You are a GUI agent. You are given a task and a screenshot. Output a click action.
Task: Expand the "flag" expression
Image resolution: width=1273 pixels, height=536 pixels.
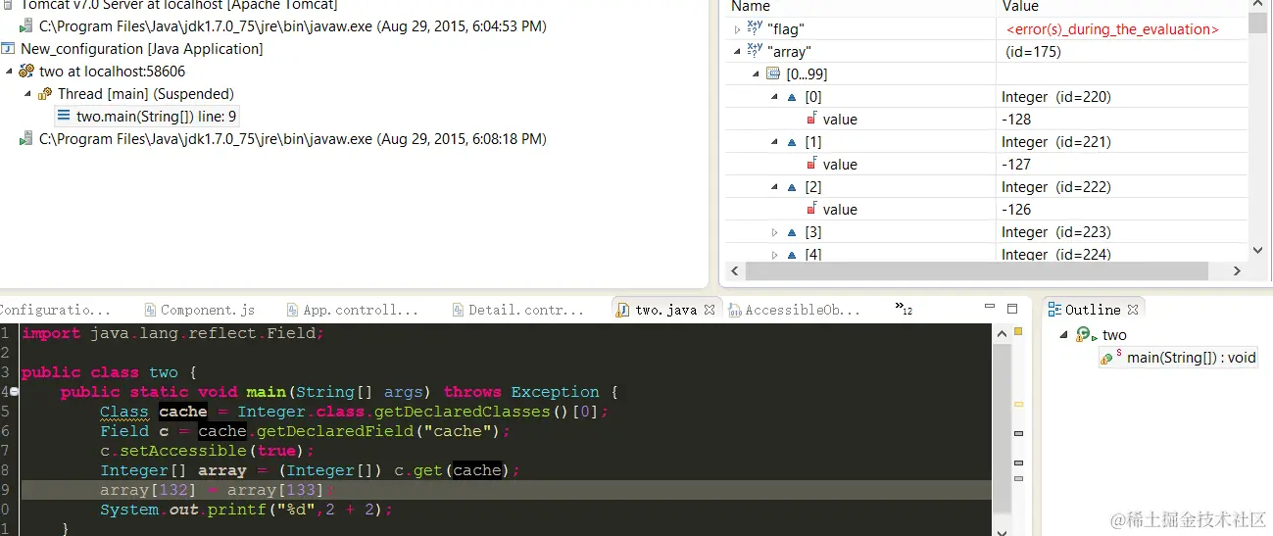(738, 29)
